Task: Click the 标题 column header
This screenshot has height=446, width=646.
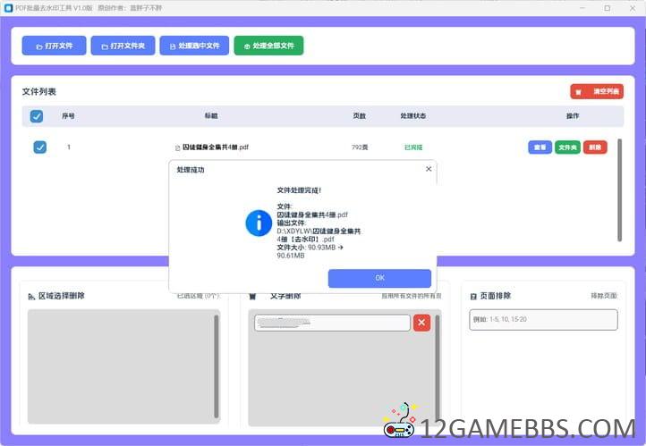Action: click(x=211, y=116)
